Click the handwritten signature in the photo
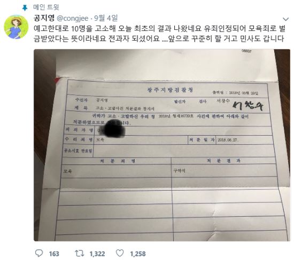Screen dimensions: 294x260 pyautogui.click(x=247, y=106)
